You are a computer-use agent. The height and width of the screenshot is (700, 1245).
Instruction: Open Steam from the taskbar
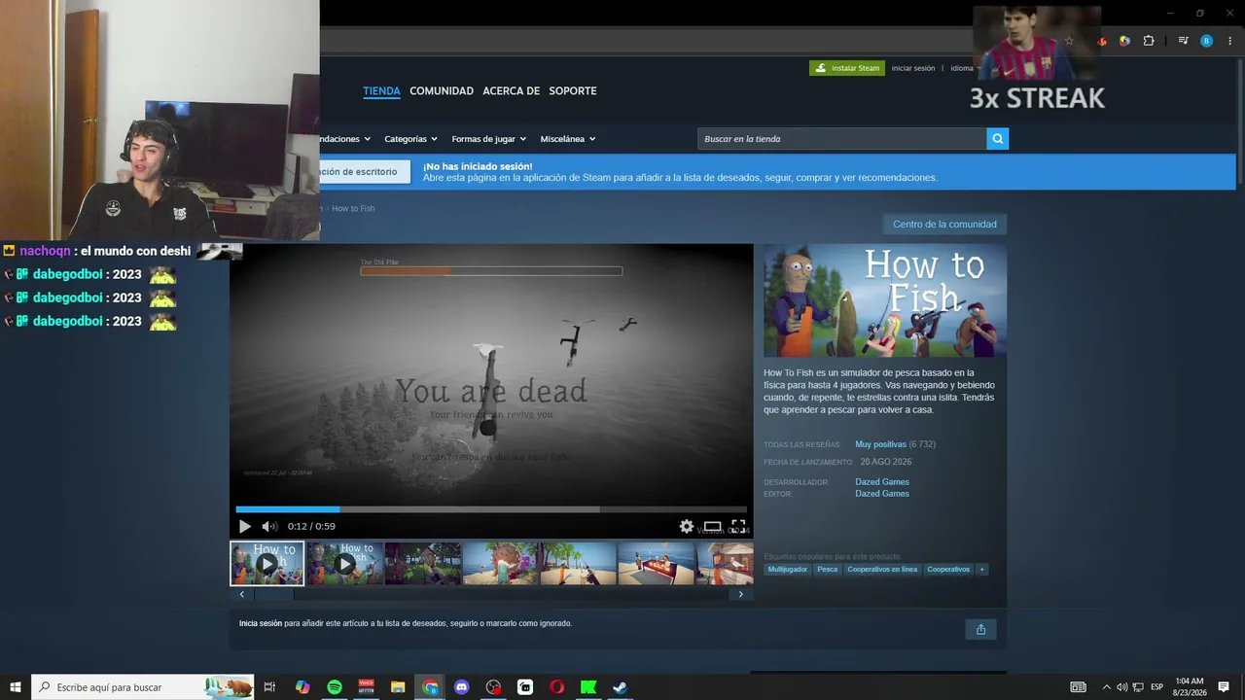[620, 687]
